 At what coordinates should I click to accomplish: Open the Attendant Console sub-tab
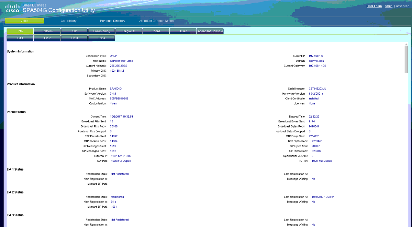point(210,31)
